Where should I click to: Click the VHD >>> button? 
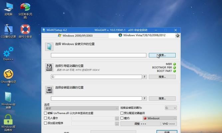(169, 124)
